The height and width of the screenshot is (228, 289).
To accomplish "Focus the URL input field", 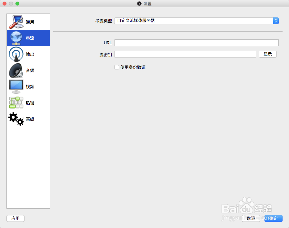I will (196, 43).
